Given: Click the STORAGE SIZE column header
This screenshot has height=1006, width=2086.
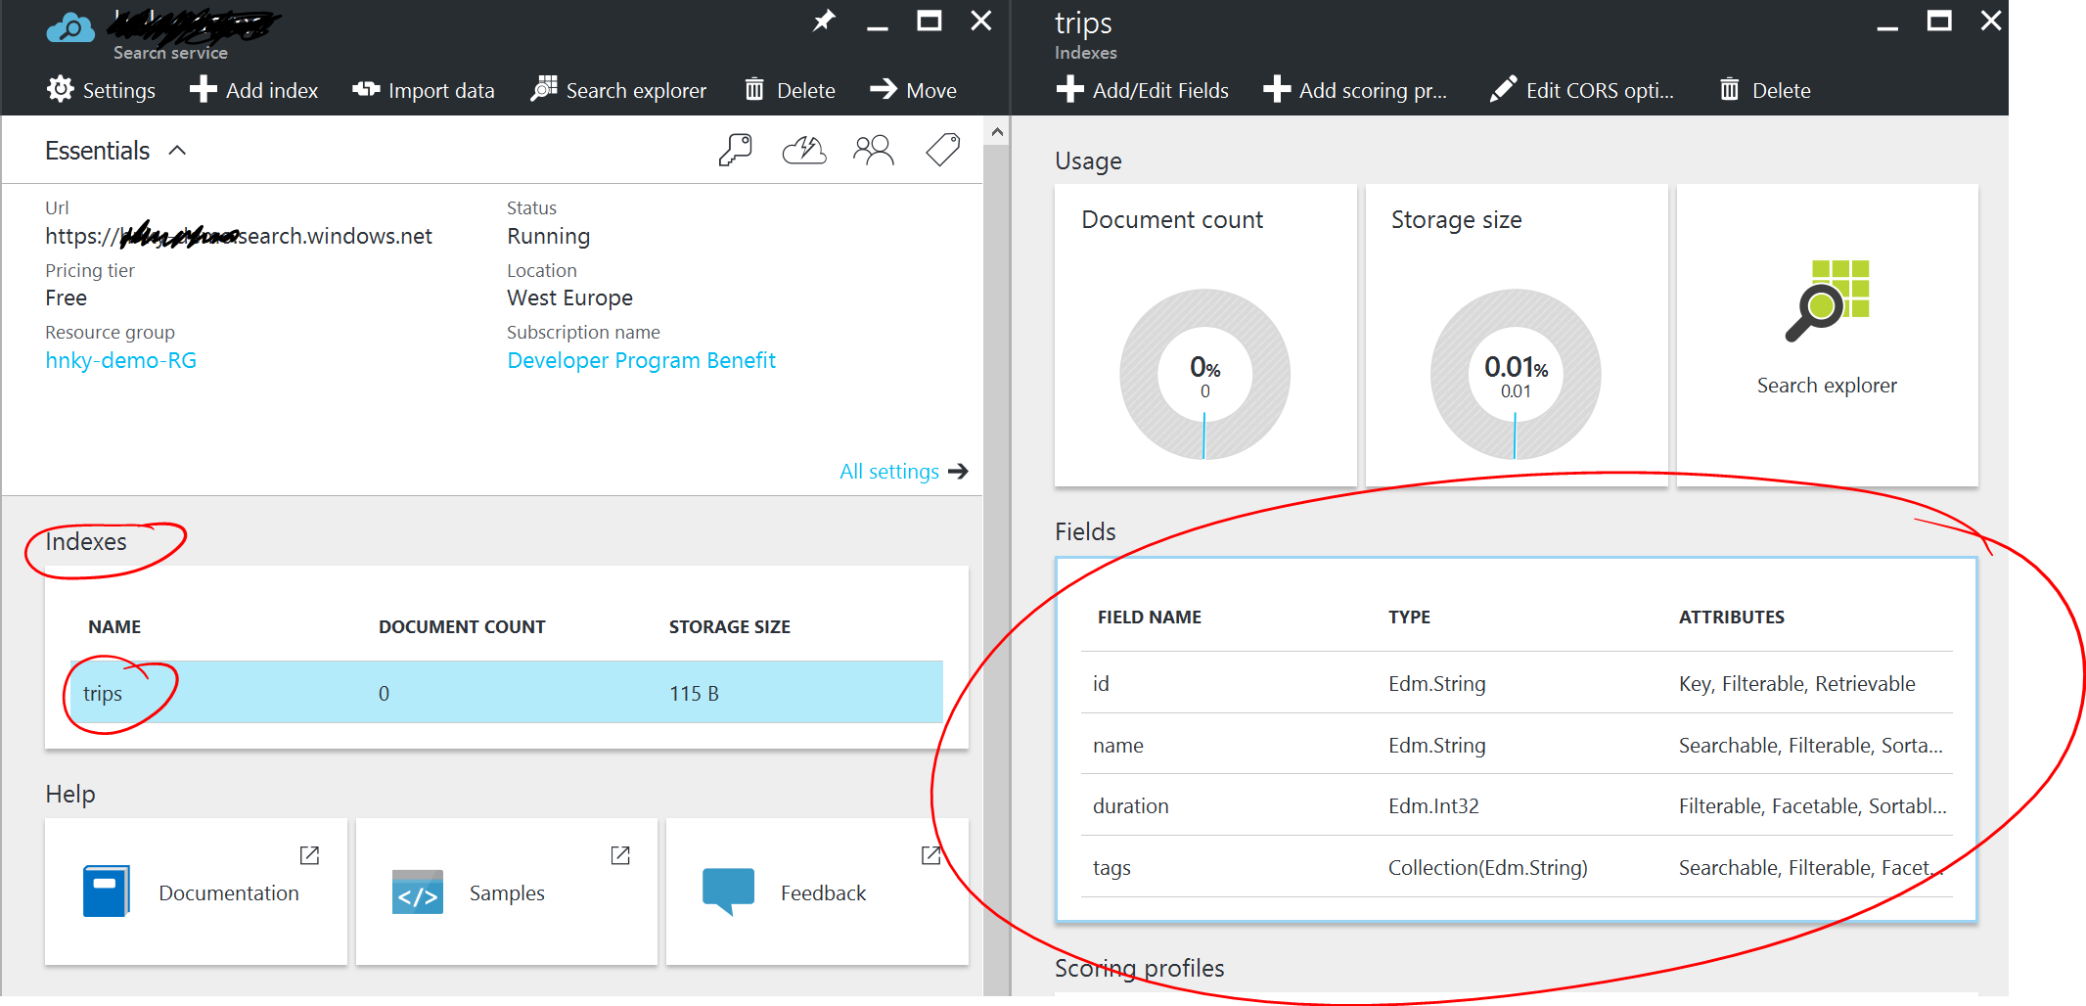Looking at the screenshot, I should click(x=730, y=626).
